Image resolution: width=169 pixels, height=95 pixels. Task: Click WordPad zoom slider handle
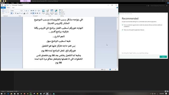point(110,70)
